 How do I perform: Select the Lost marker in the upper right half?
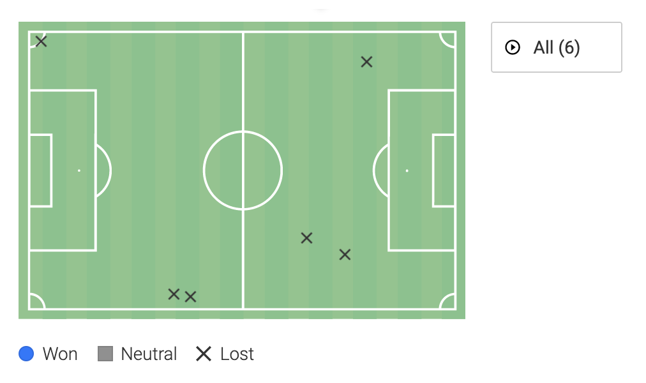tap(366, 62)
